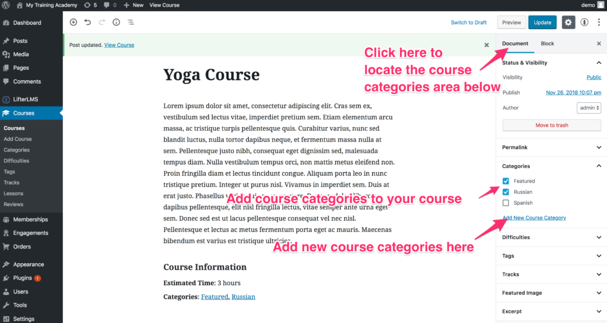Toggle the settings gear icon
Viewport: 607px width, 323px height.
pyautogui.click(x=568, y=22)
